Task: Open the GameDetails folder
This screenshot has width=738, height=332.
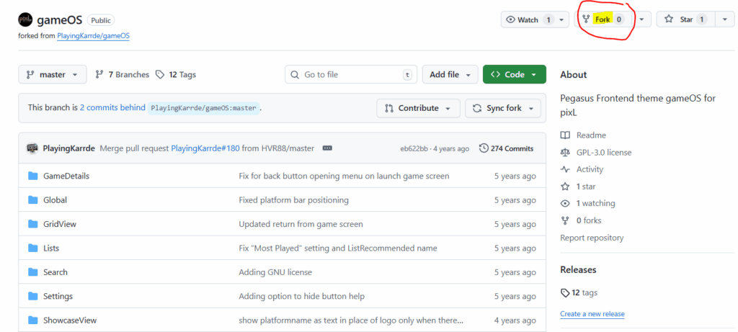Action: click(66, 176)
